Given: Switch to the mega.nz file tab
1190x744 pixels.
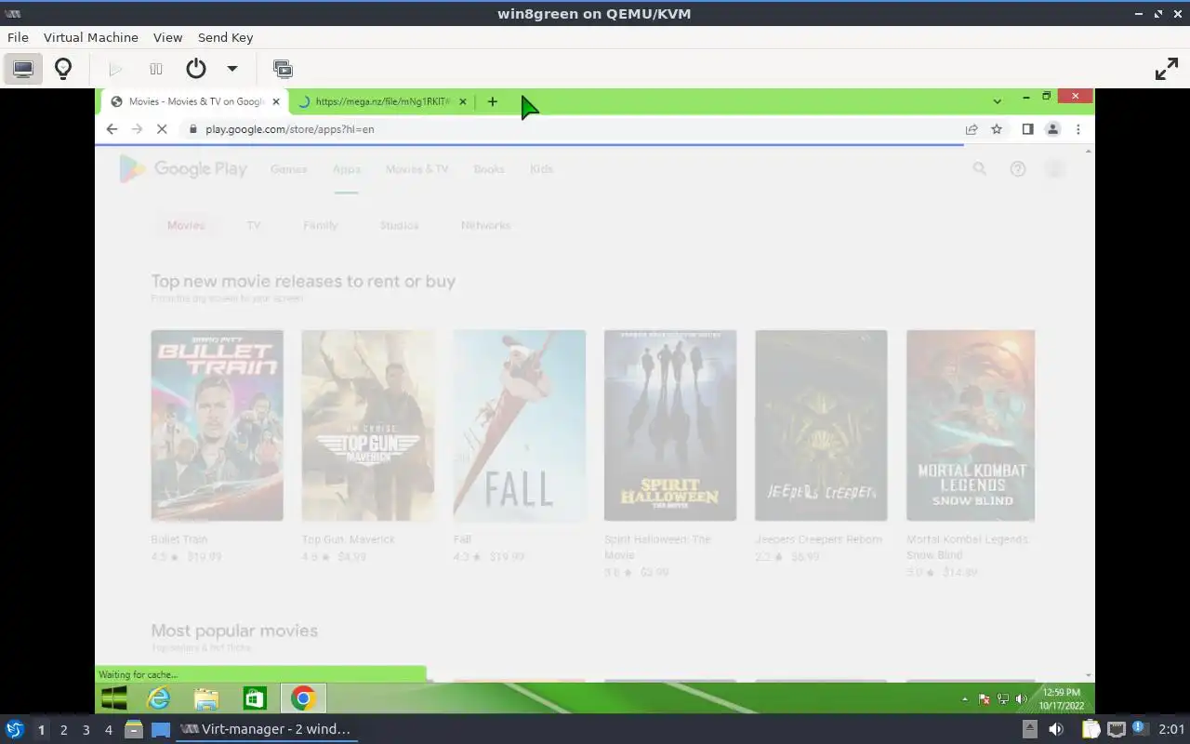Looking at the screenshot, I should pos(381,101).
